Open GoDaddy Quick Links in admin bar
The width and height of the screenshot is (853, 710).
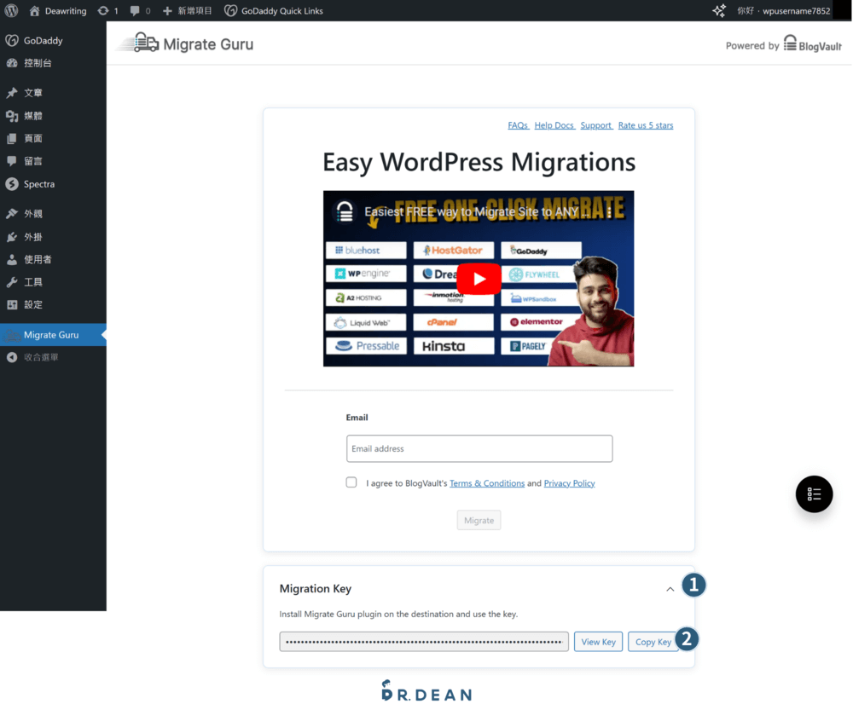tap(274, 11)
